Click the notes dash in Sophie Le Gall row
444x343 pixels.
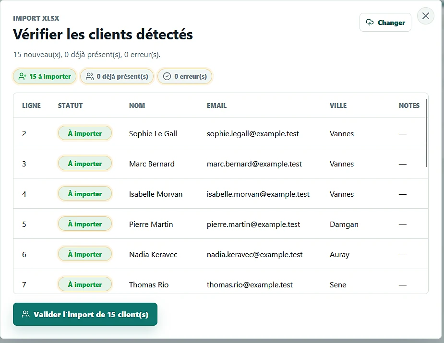(402, 134)
